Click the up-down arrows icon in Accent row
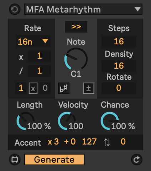Image resolution: width=151 pixels, height=171 pixels. click(x=107, y=142)
